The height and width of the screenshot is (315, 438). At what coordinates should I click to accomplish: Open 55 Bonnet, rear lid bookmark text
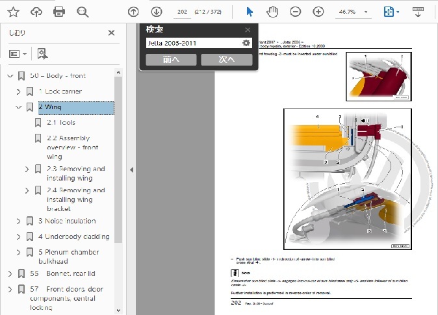[62, 273]
